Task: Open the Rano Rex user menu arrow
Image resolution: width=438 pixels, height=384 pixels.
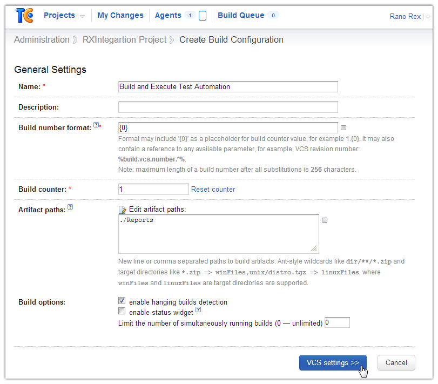Action: point(428,17)
